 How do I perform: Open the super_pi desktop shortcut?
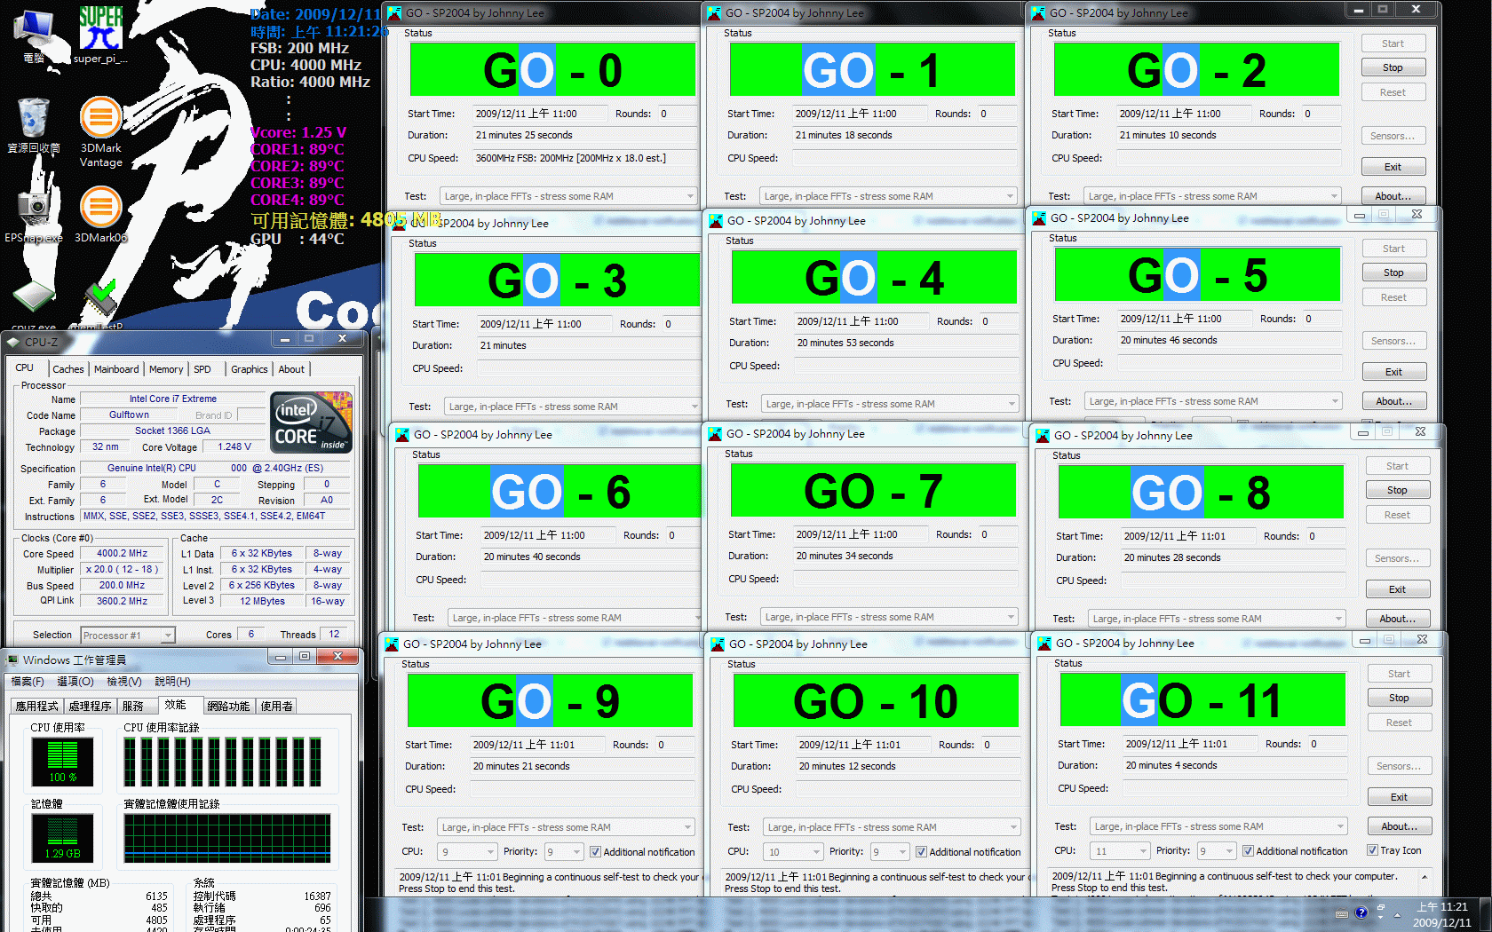click(x=100, y=34)
